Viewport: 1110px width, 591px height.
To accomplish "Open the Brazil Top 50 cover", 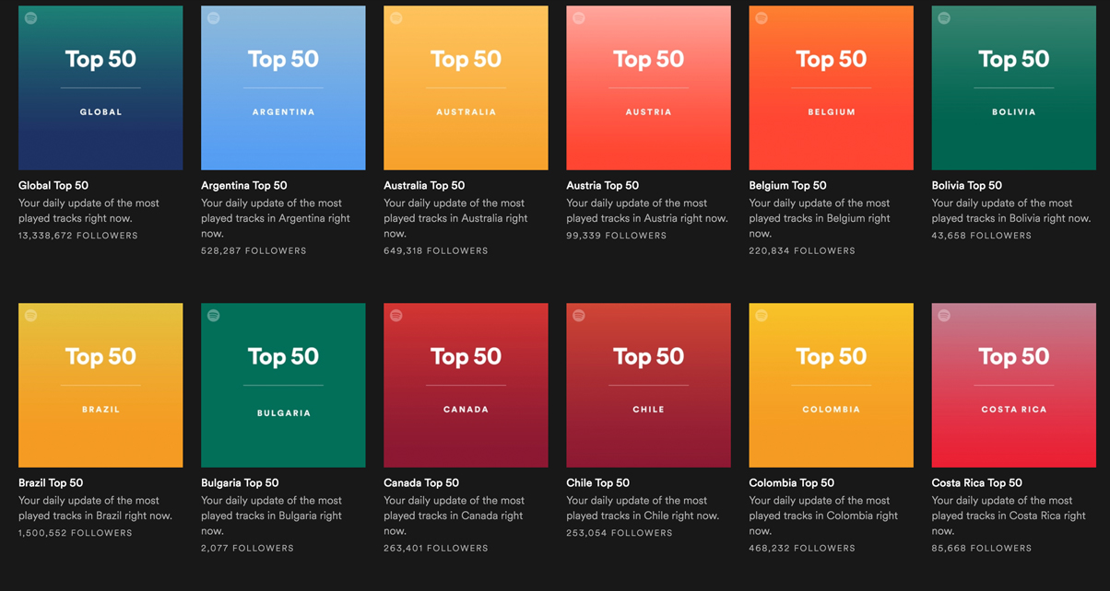I will (100, 385).
